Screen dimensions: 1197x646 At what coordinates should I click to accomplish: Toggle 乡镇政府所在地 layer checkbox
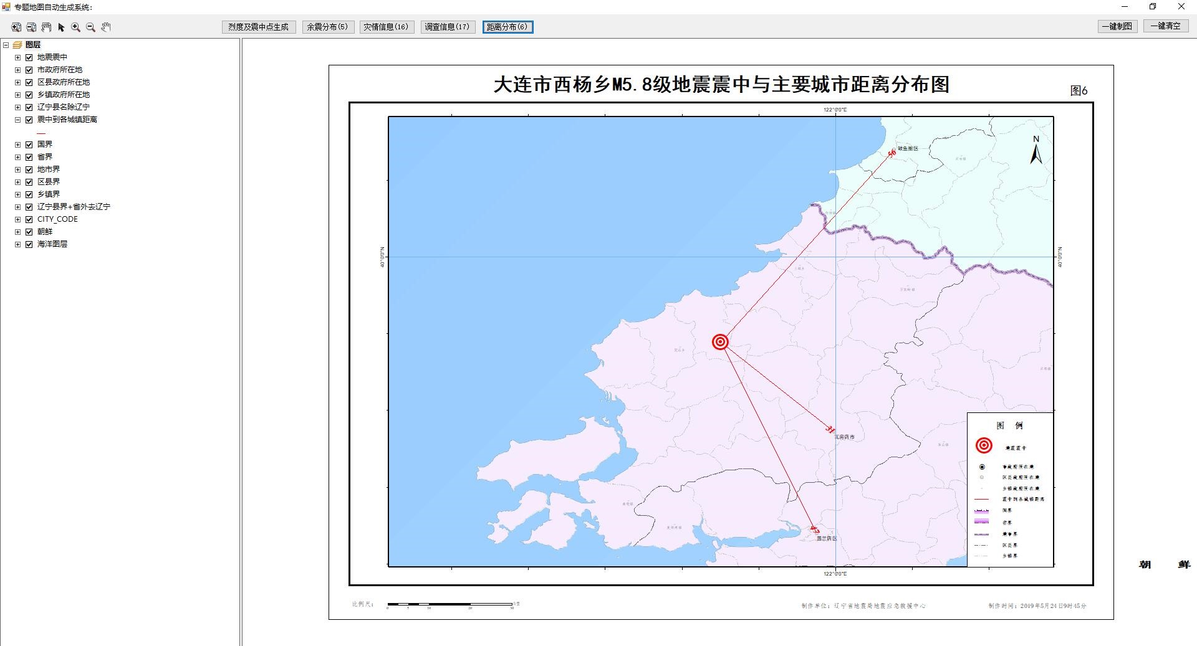coord(29,95)
